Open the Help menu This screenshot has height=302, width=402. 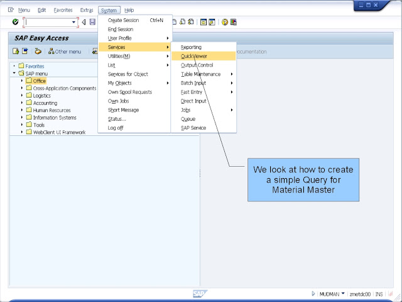(x=129, y=10)
